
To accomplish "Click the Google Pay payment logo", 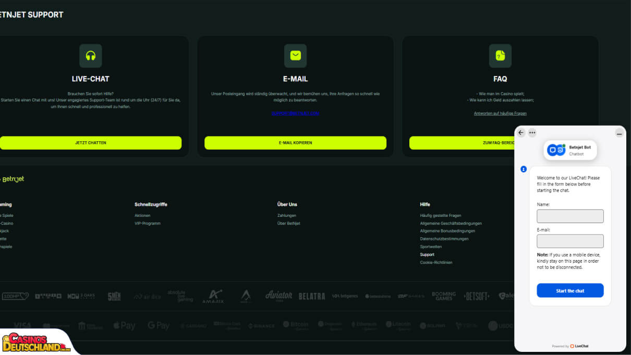I will coord(159,326).
